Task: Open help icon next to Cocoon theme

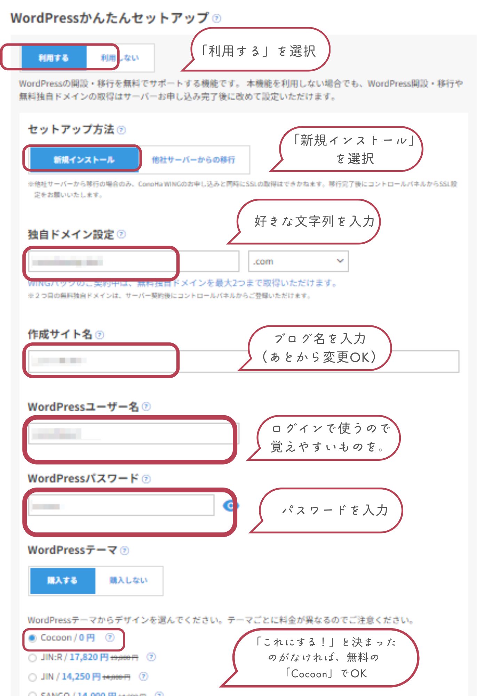Action: pos(110,638)
